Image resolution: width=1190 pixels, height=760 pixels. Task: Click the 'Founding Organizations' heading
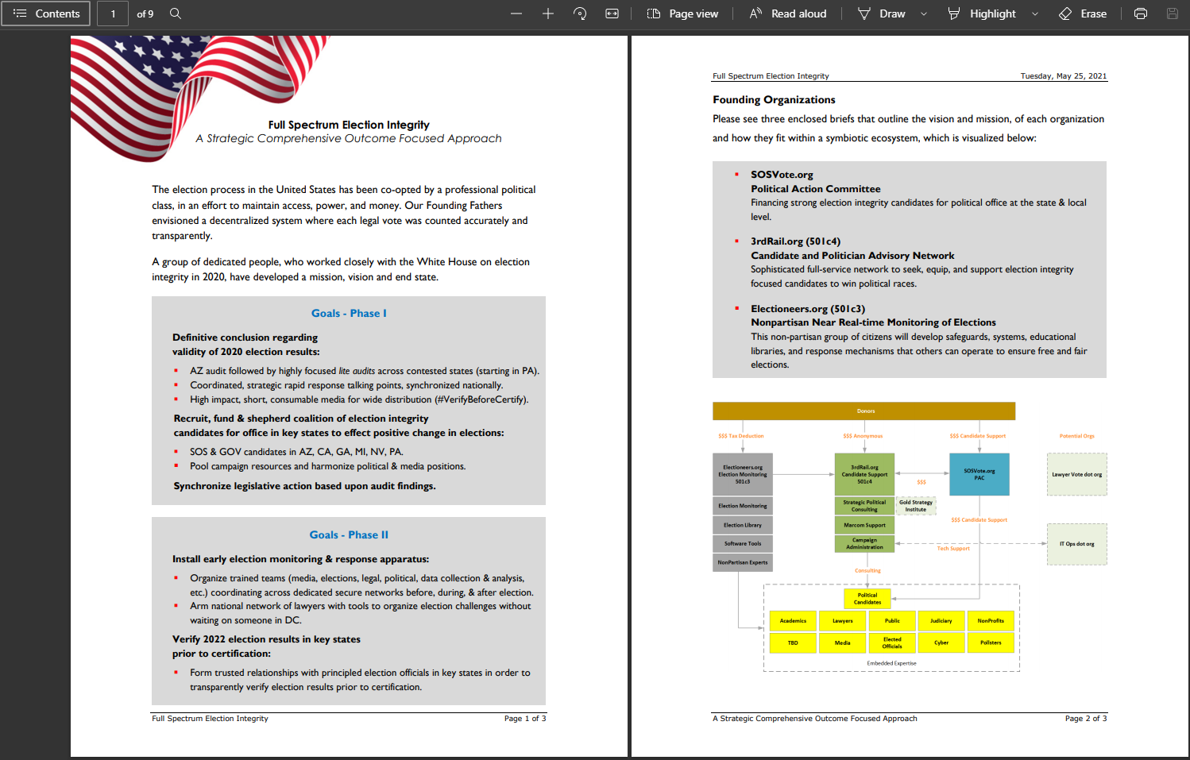pos(774,100)
